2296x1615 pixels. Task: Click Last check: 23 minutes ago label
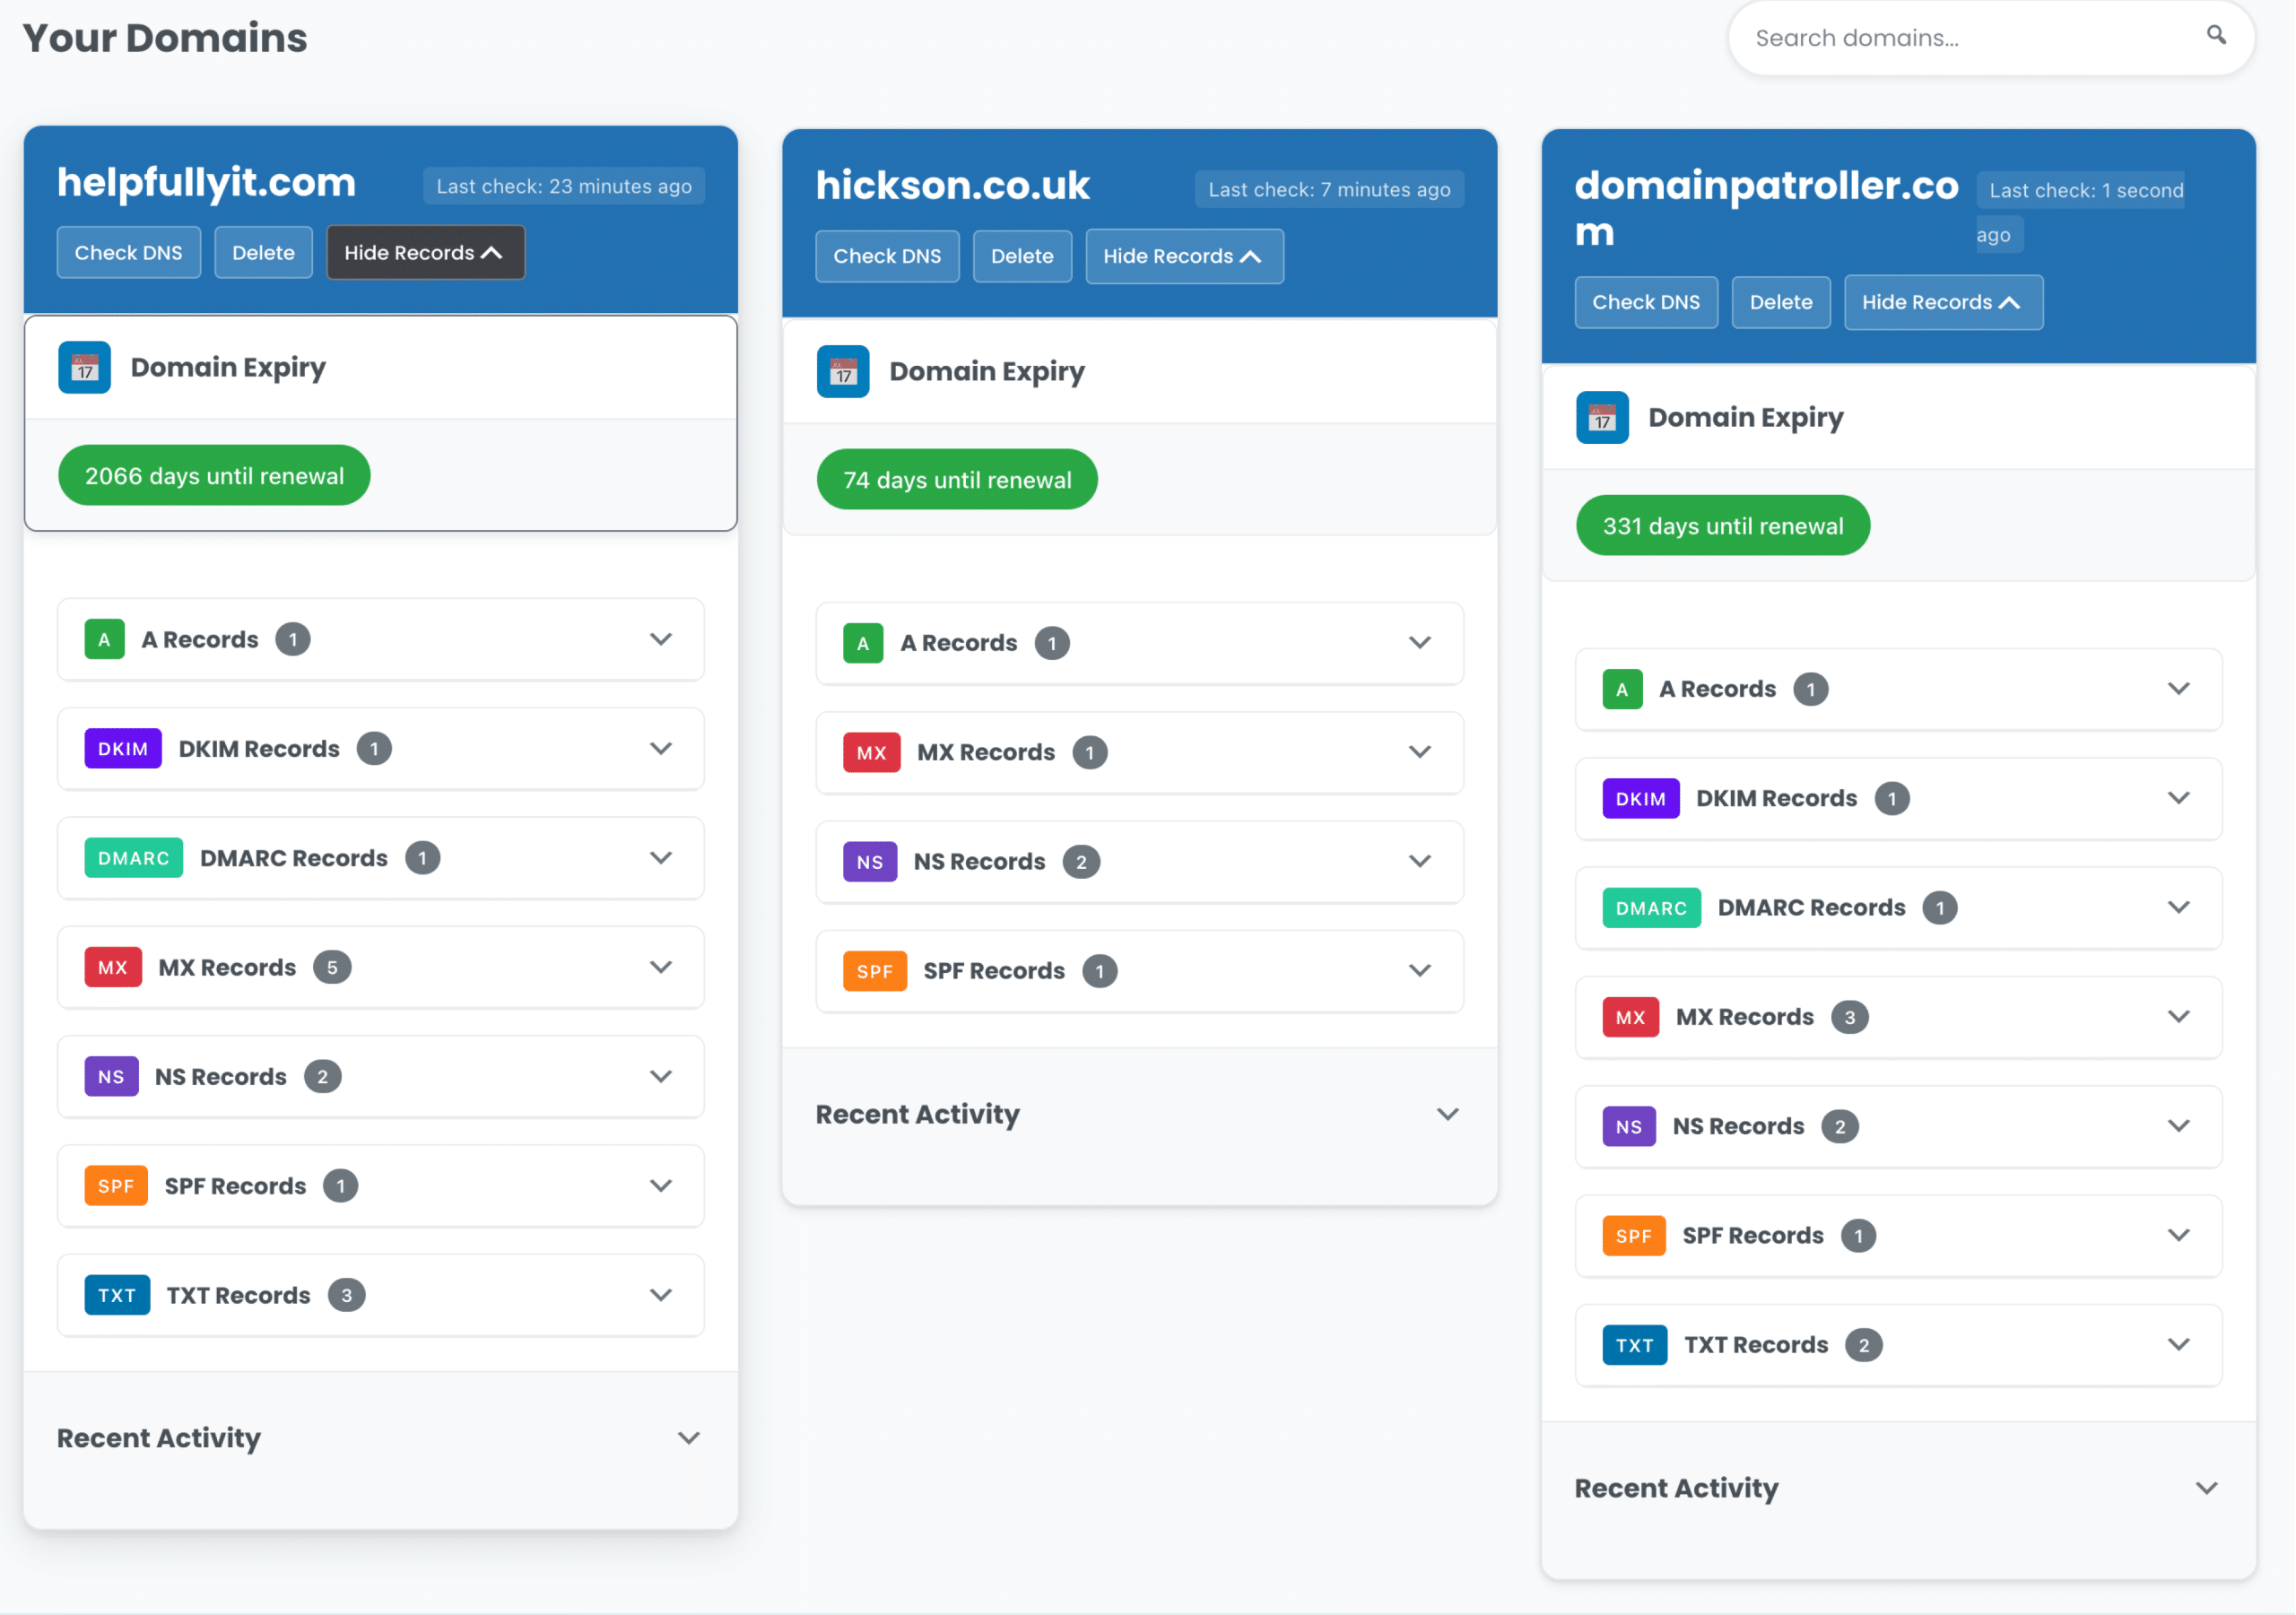(x=564, y=187)
